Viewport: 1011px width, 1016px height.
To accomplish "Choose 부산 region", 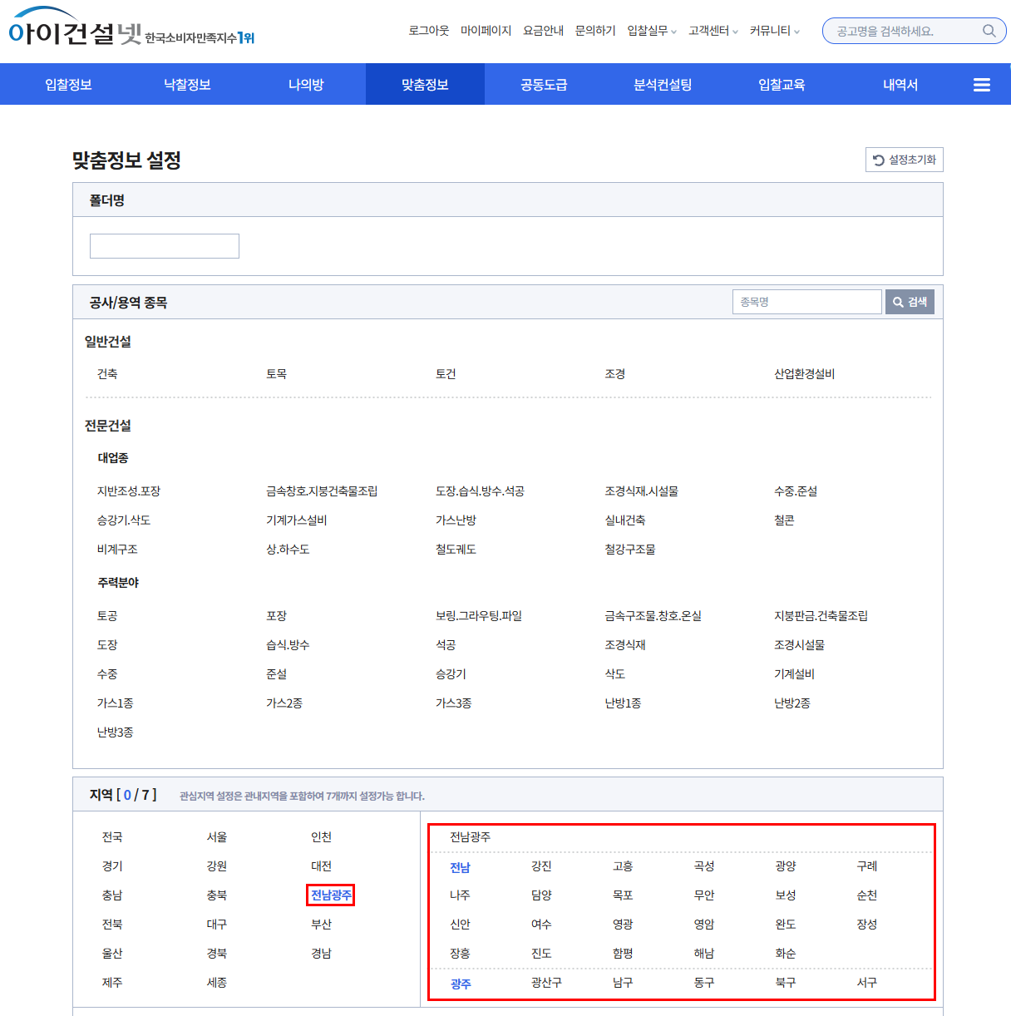I will tap(322, 925).
